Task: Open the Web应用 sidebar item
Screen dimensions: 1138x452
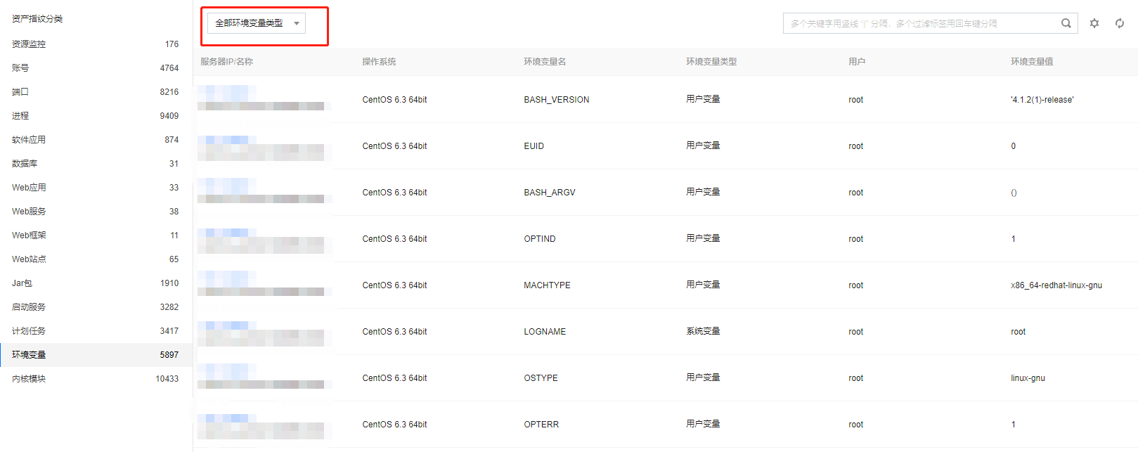Action: tap(29, 188)
